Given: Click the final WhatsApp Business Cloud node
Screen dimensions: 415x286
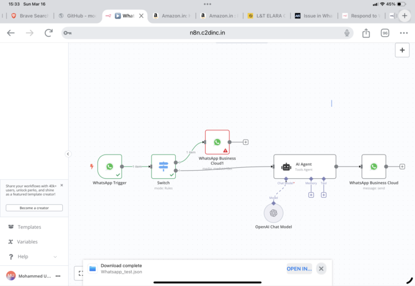Looking at the screenshot, I should (x=373, y=166).
